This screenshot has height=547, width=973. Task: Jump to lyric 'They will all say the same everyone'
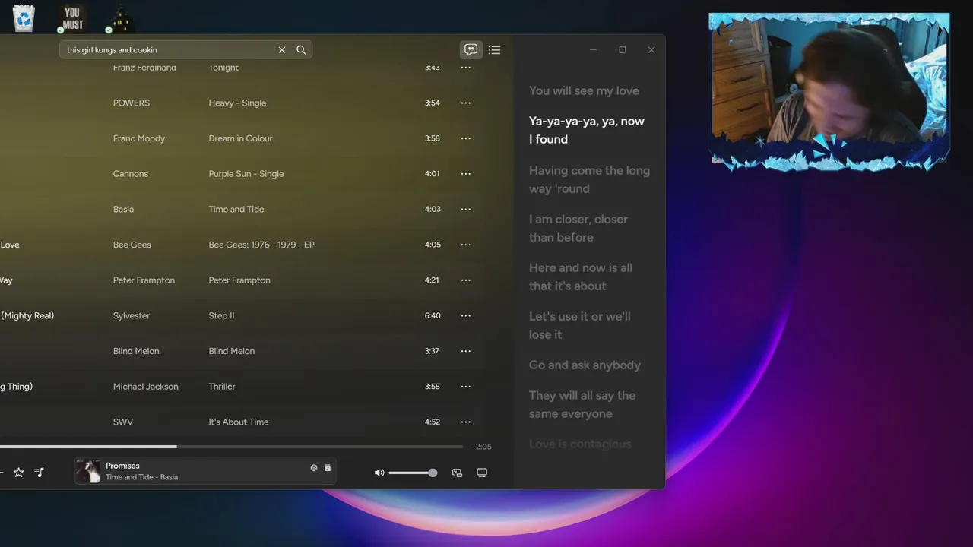582,404
